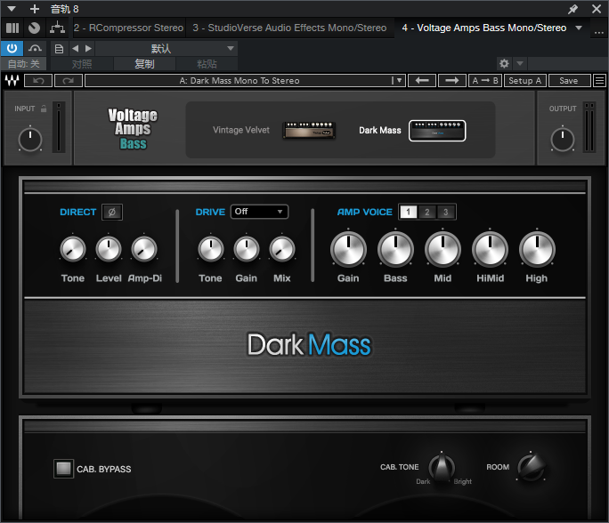The height and width of the screenshot is (523, 609).
Task: Toggle the INPUT lock icon
Action: 44,109
